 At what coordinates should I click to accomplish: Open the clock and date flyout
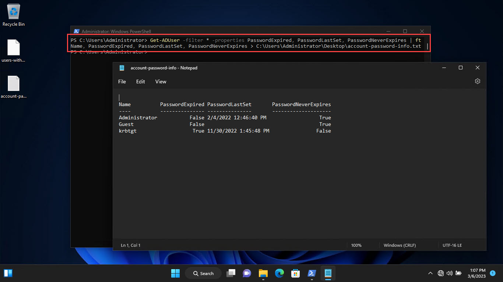tap(478, 273)
